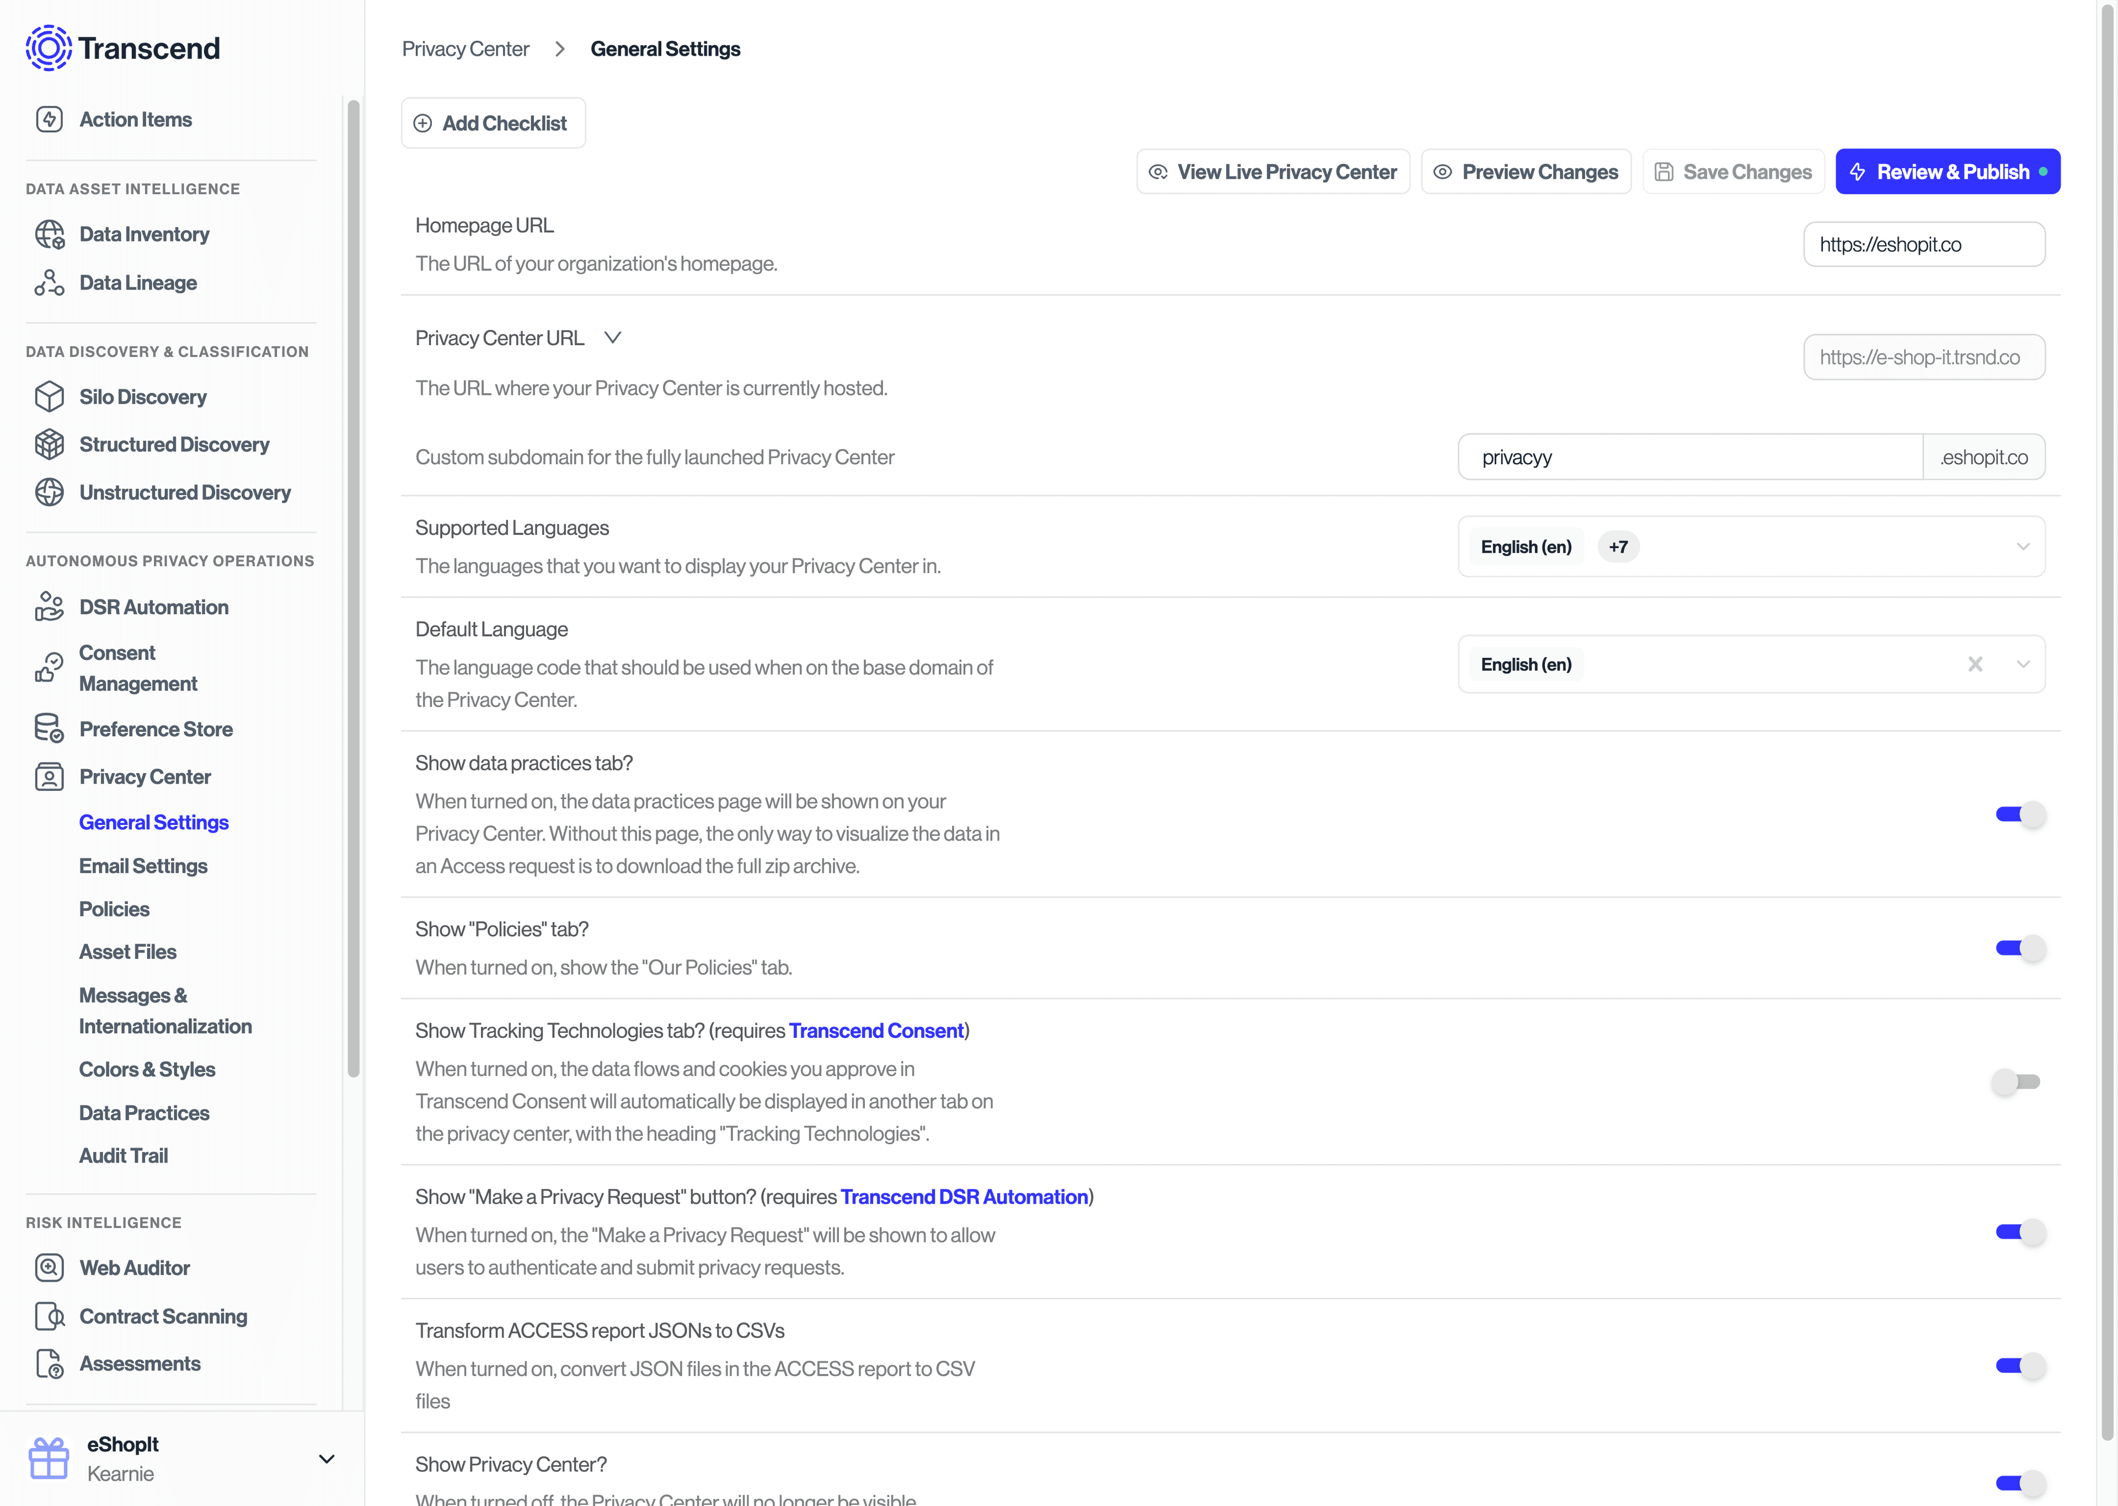This screenshot has height=1506, width=2118.
Task: Click the Review & Publish button
Action: (x=1948, y=170)
